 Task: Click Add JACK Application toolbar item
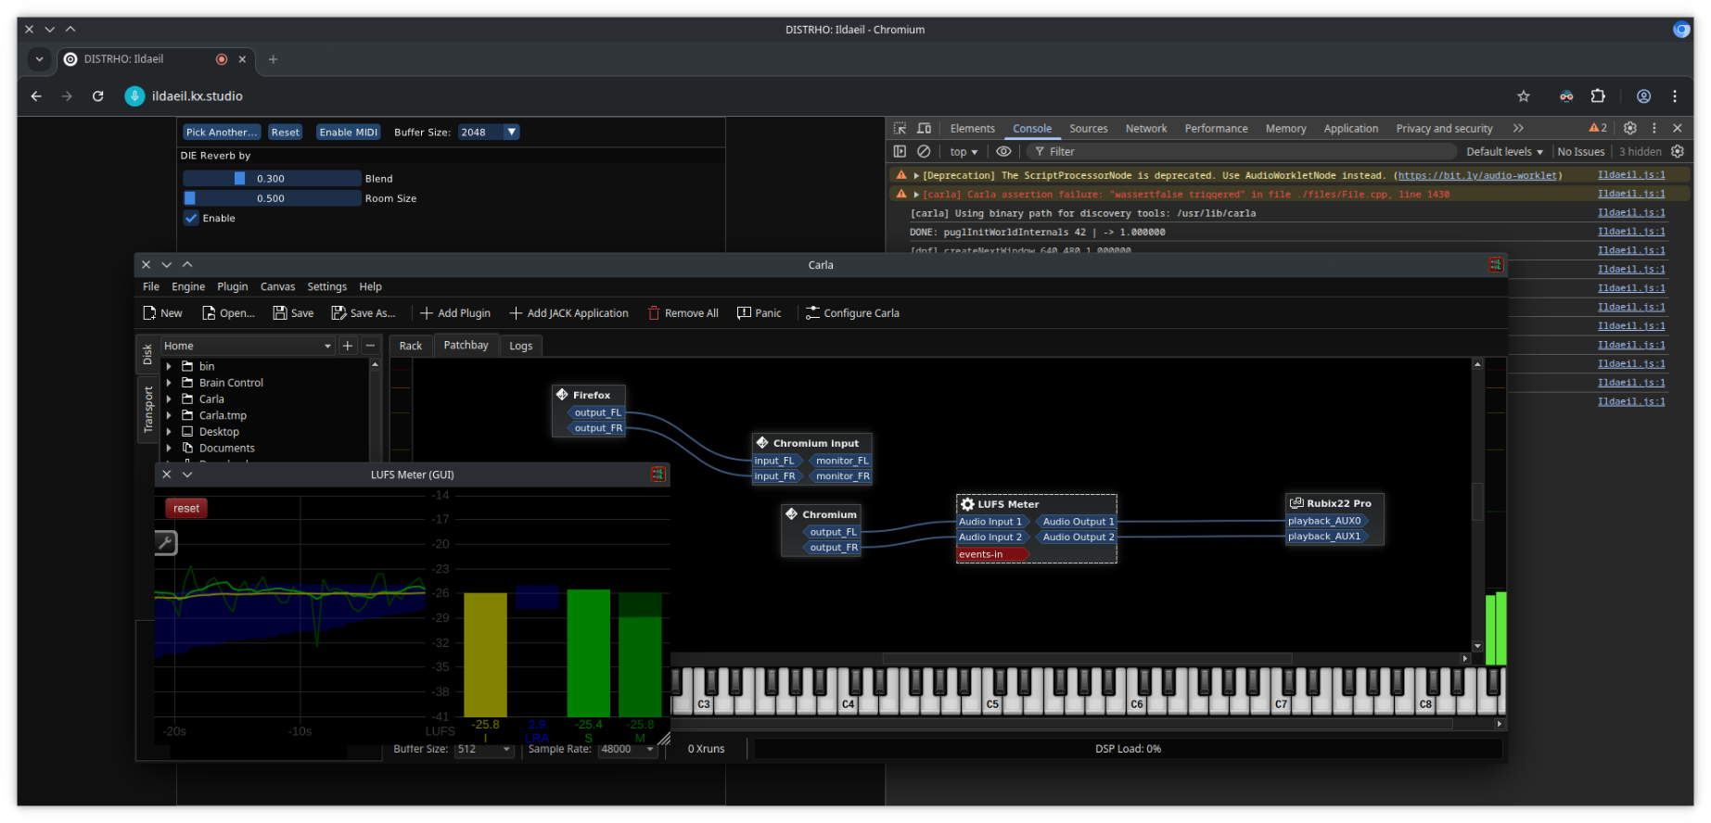[x=568, y=313]
